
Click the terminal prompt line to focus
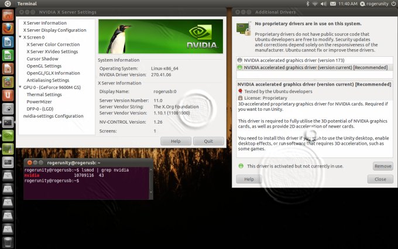(x=52, y=180)
